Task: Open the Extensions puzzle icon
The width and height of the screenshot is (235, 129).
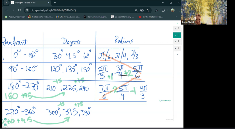Action: point(163,10)
